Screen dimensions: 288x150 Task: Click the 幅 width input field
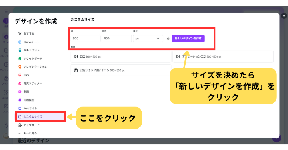[x=85, y=38]
